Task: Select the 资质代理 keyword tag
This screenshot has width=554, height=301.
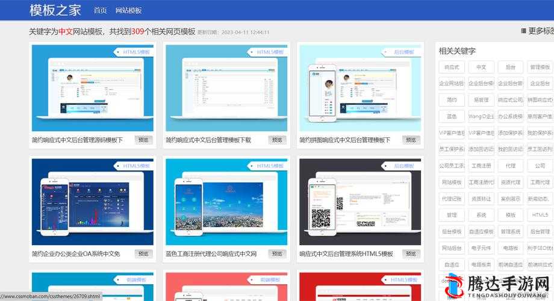Action: click(510, 182)
